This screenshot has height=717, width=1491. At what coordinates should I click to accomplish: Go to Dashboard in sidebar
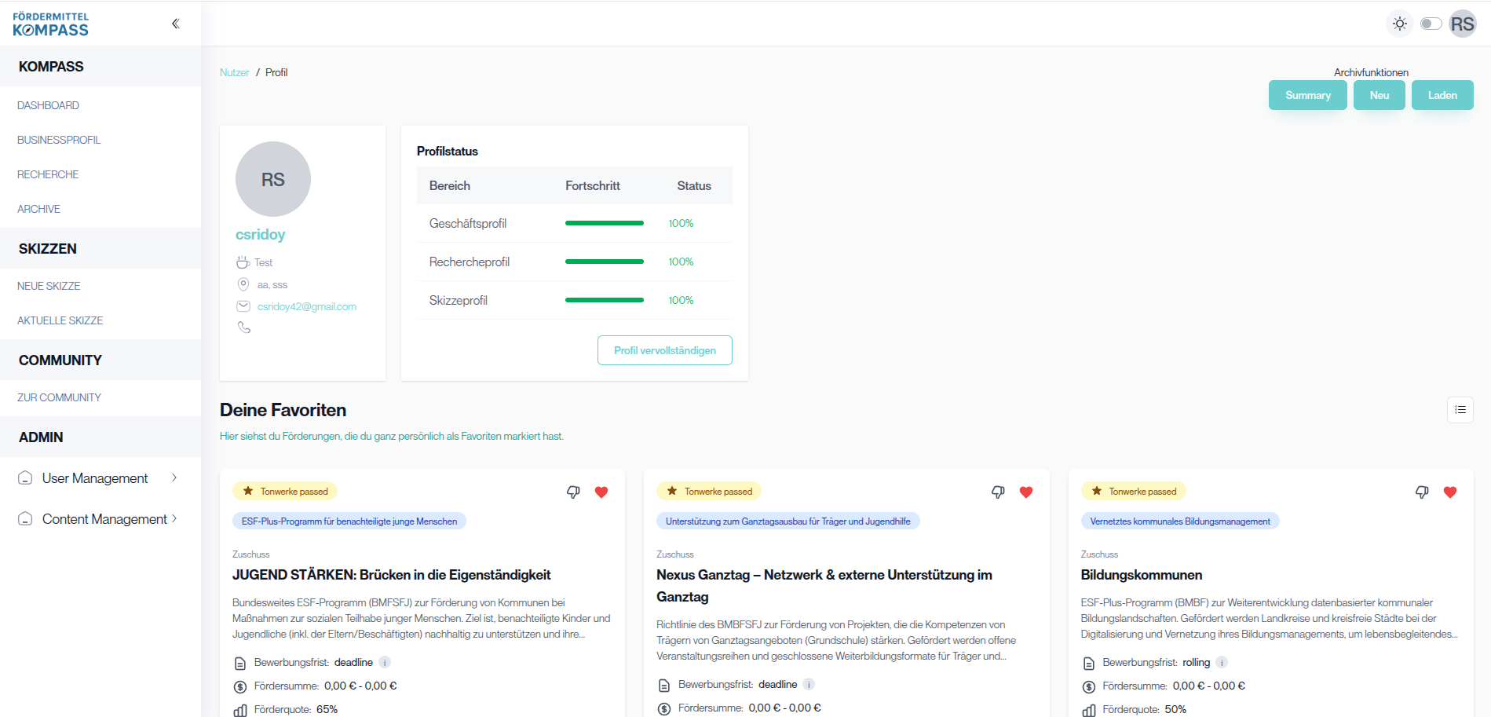(x=48, y=105)
